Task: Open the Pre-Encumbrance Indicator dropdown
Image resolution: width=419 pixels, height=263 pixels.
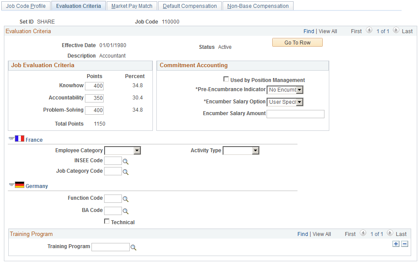Action: pyautogui.click(x=299, y=90)
